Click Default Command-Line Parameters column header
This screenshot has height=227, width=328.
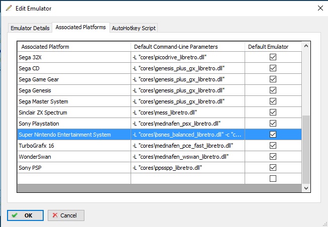[188, 46]
